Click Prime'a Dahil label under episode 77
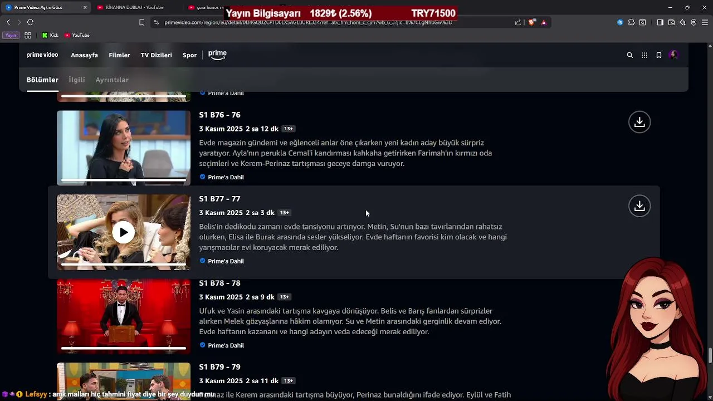The height and width of the screenshot is (401, 713). (x=226, y=261)
